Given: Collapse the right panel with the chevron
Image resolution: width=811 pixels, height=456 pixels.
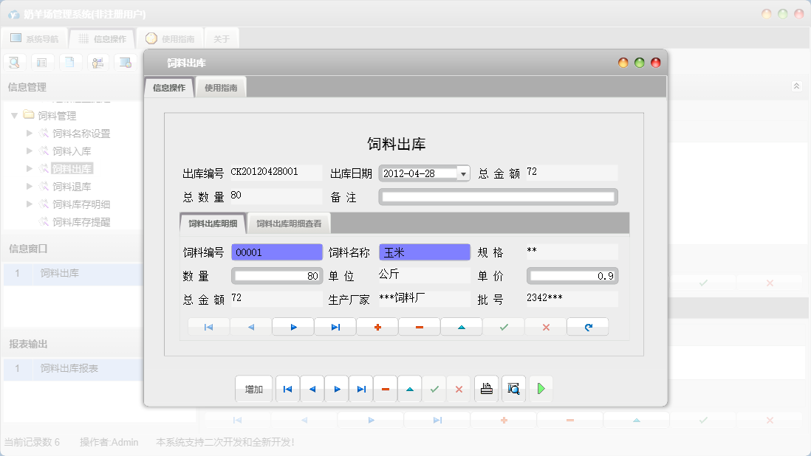Looking at the screenshot, I should 796,86.
